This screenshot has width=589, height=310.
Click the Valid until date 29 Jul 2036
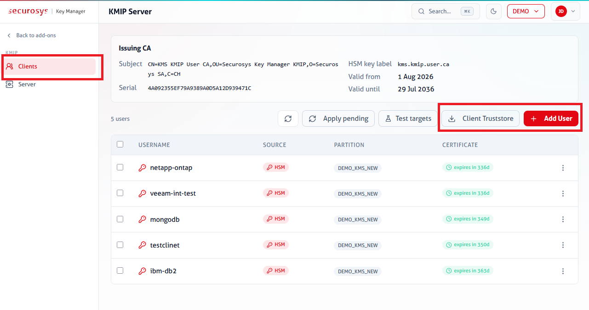416,89
